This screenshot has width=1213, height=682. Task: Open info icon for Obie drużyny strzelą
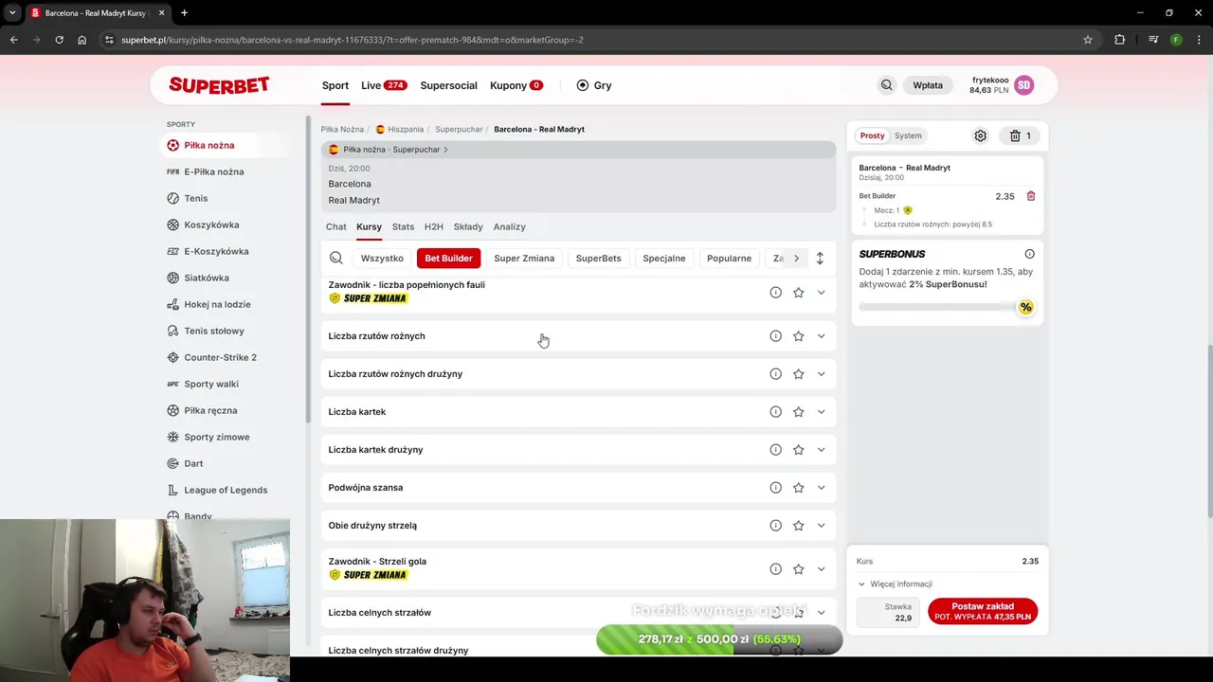[775, 526]
